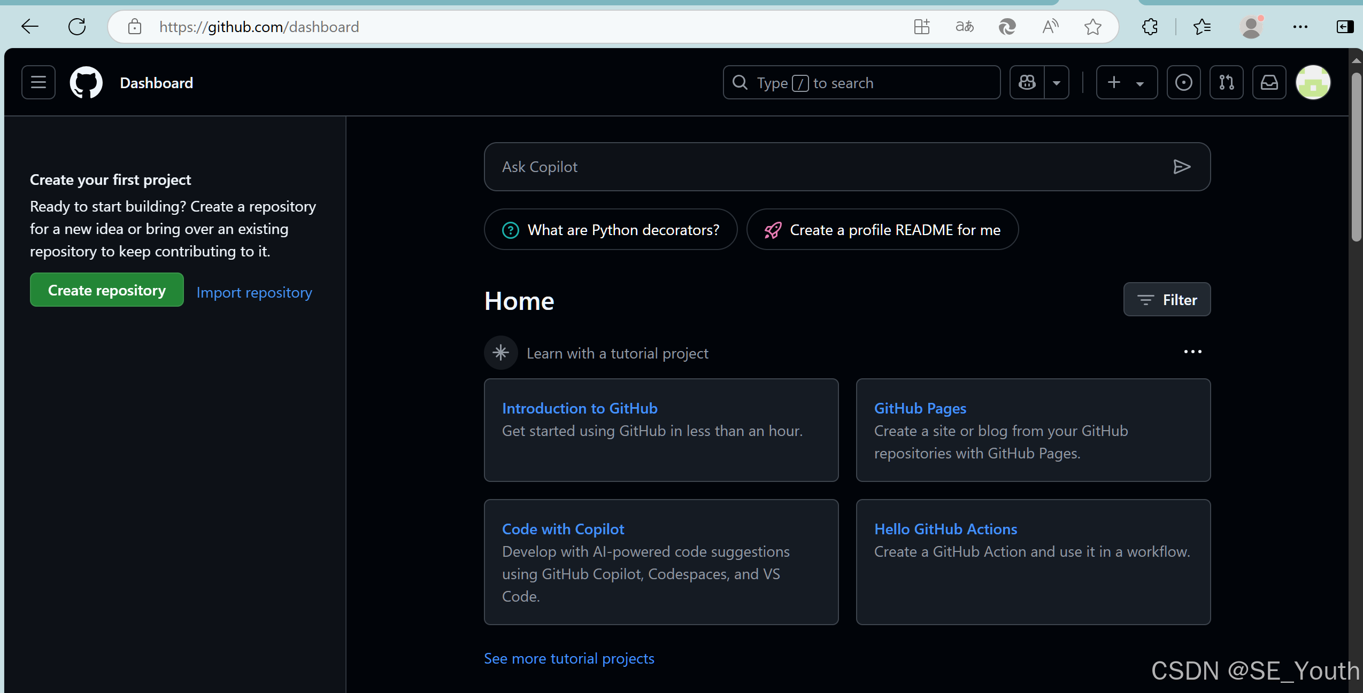Send the Ask Copilot prompt arrow

1181,167
